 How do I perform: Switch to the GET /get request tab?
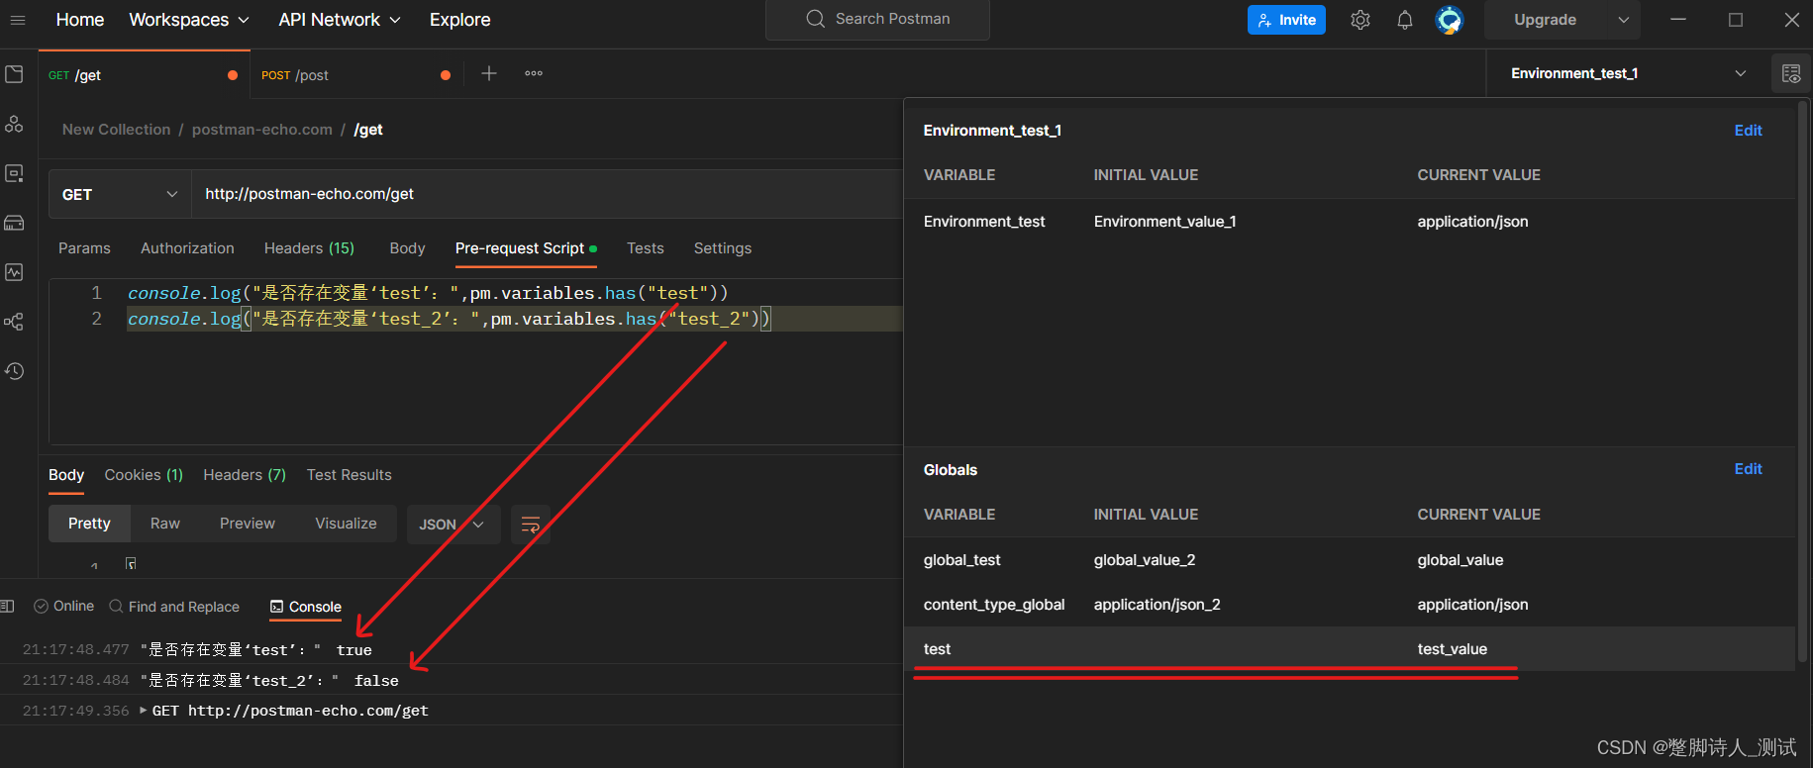[x=144, y=75]
